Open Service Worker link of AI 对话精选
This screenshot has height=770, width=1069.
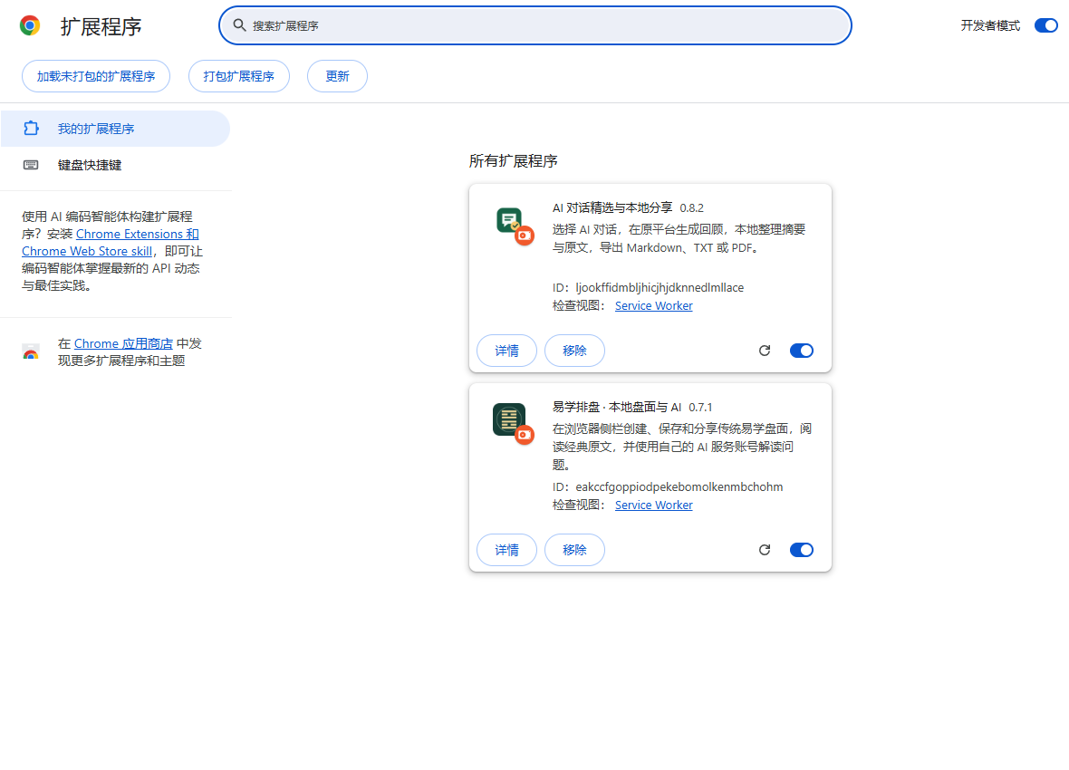point(654,305)
